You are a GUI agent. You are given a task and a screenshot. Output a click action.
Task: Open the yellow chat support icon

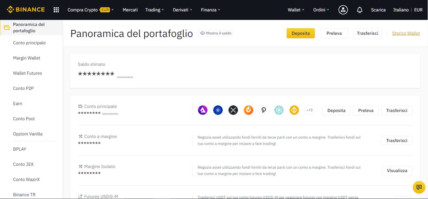point(419,187)
